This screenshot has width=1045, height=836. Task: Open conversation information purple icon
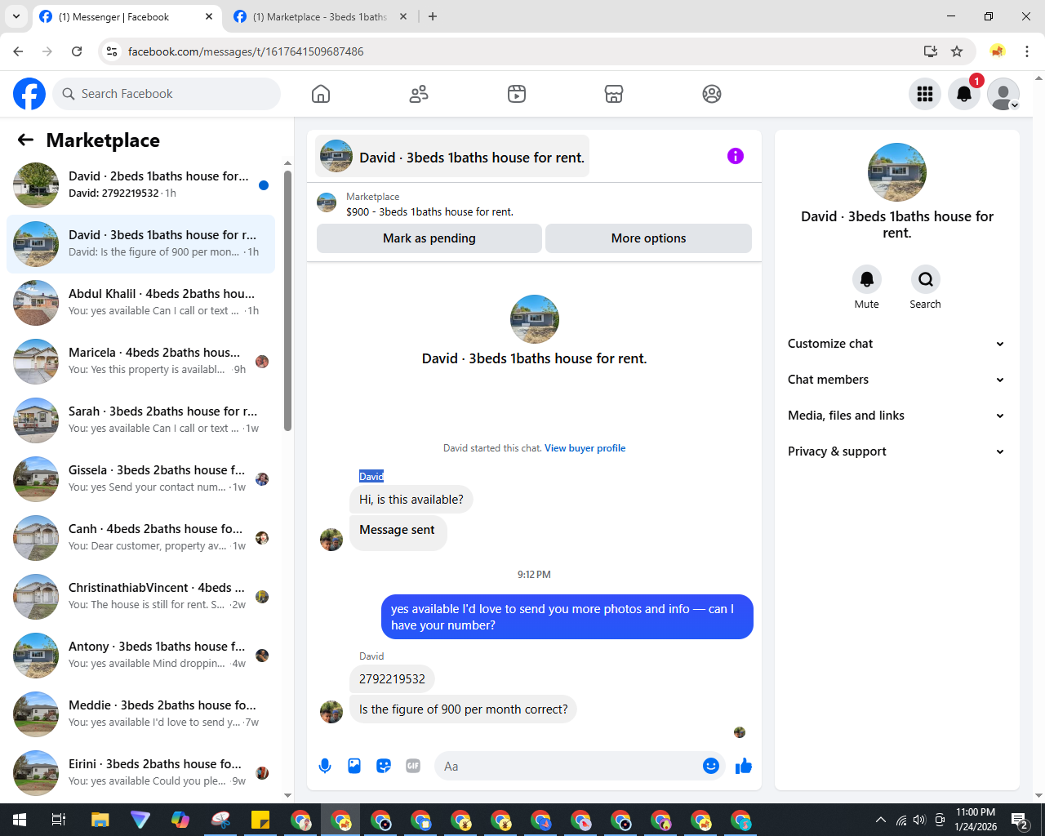pyautogui.click(x=736, y=156)
